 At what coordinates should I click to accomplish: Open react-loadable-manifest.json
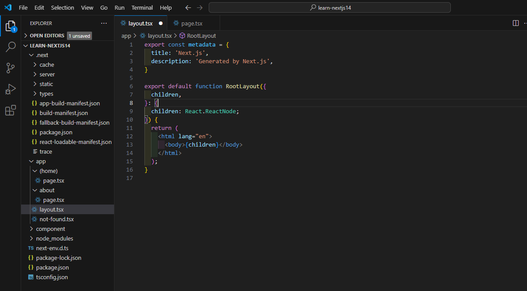click(x=67, y=142)
